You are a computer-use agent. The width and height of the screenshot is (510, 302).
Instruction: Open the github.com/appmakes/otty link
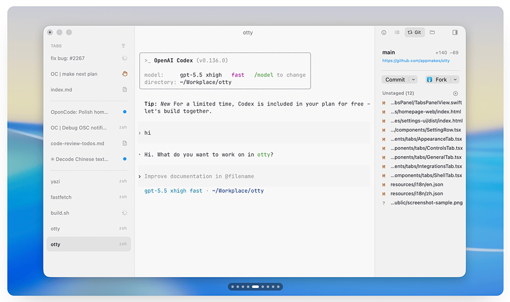coord(416,61)
